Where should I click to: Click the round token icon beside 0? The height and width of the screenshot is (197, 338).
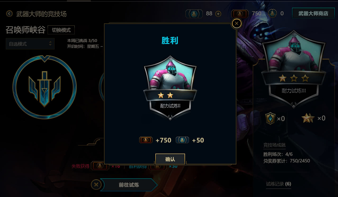pos(272,13)
